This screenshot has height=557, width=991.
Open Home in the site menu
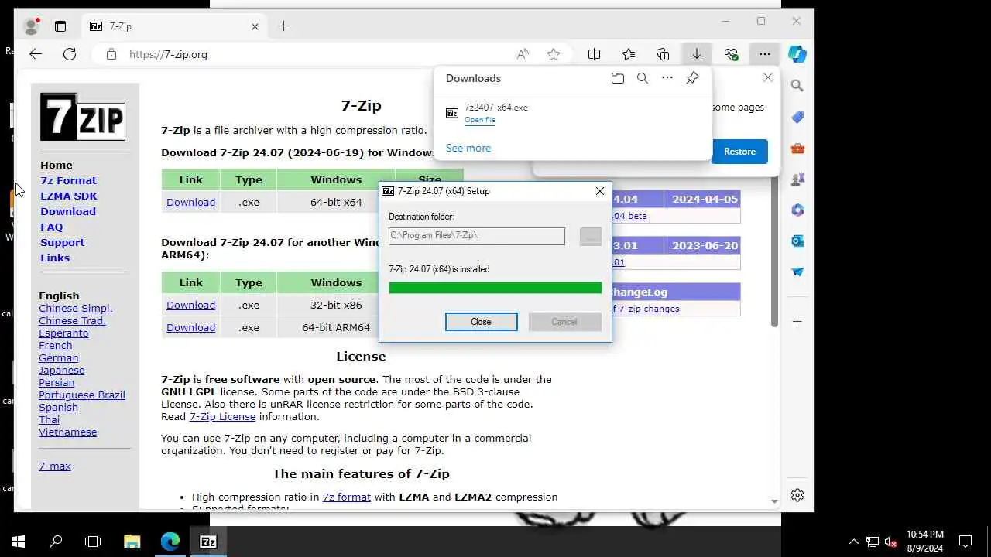(57, 165)
